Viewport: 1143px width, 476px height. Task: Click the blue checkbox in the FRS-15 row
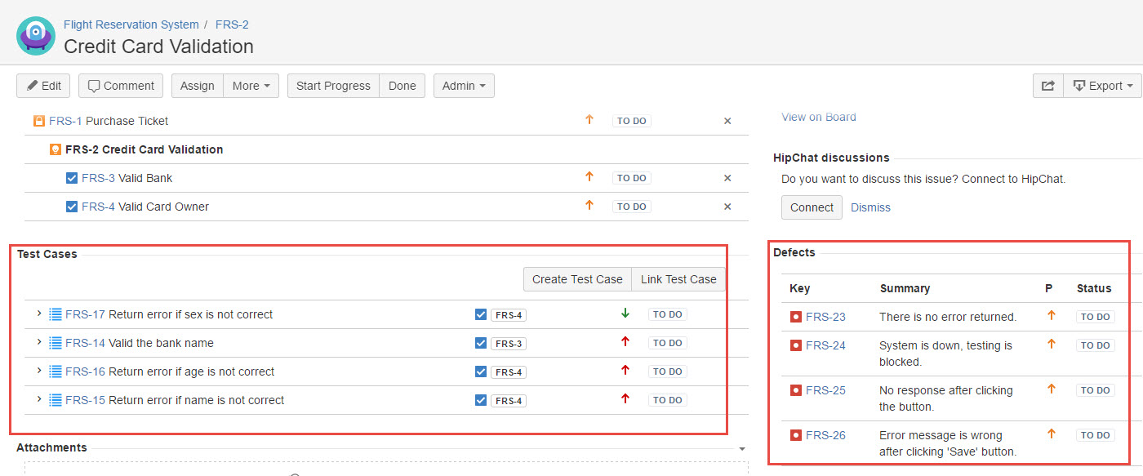tap(481, 400)
